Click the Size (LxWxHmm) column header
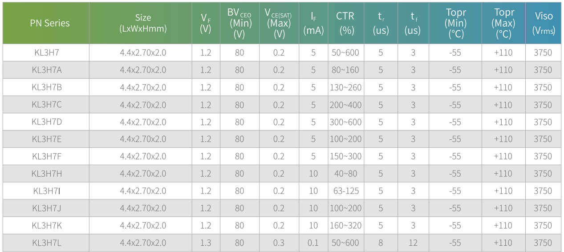The width and height of the screenshot is (564, 252). coord(143,23)
